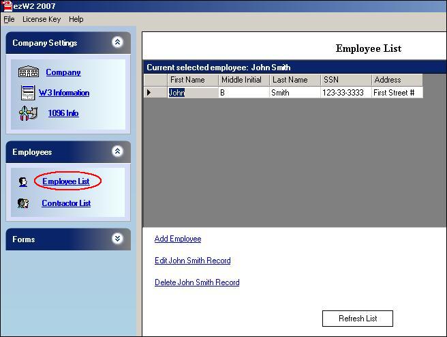Click the 1096 Info icon
Image resolution: width=447 pixels, height=337 pixels.
tap(28, 113)
